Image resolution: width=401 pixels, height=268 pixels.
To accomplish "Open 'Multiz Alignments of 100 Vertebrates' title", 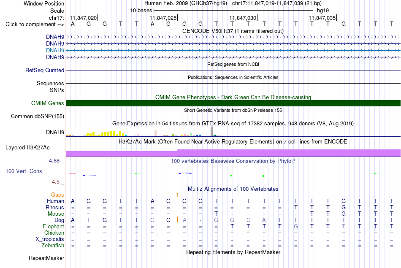I will tap(233, 189).
